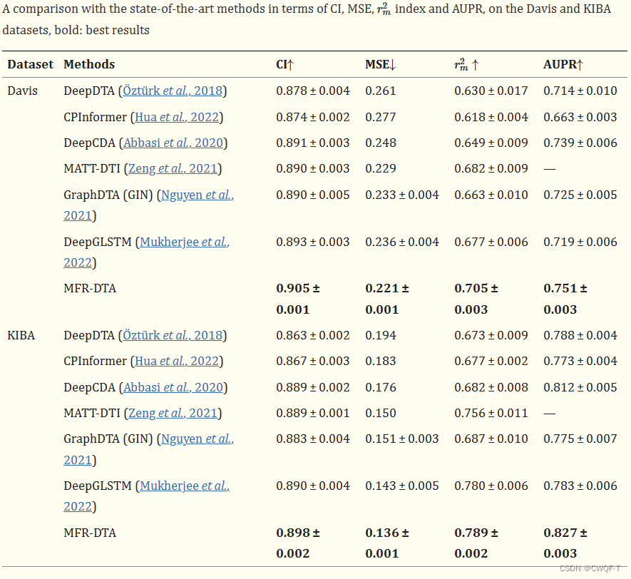Click the MSE value 0.248
The height and width of the screenshot is (579, 631).
point(381,143)
